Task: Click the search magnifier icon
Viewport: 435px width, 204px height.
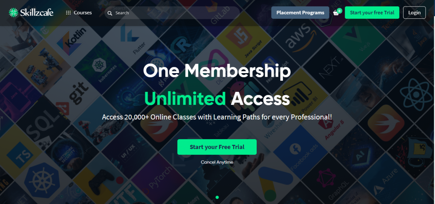Action: pyautogui.click(x=110, y=13)
